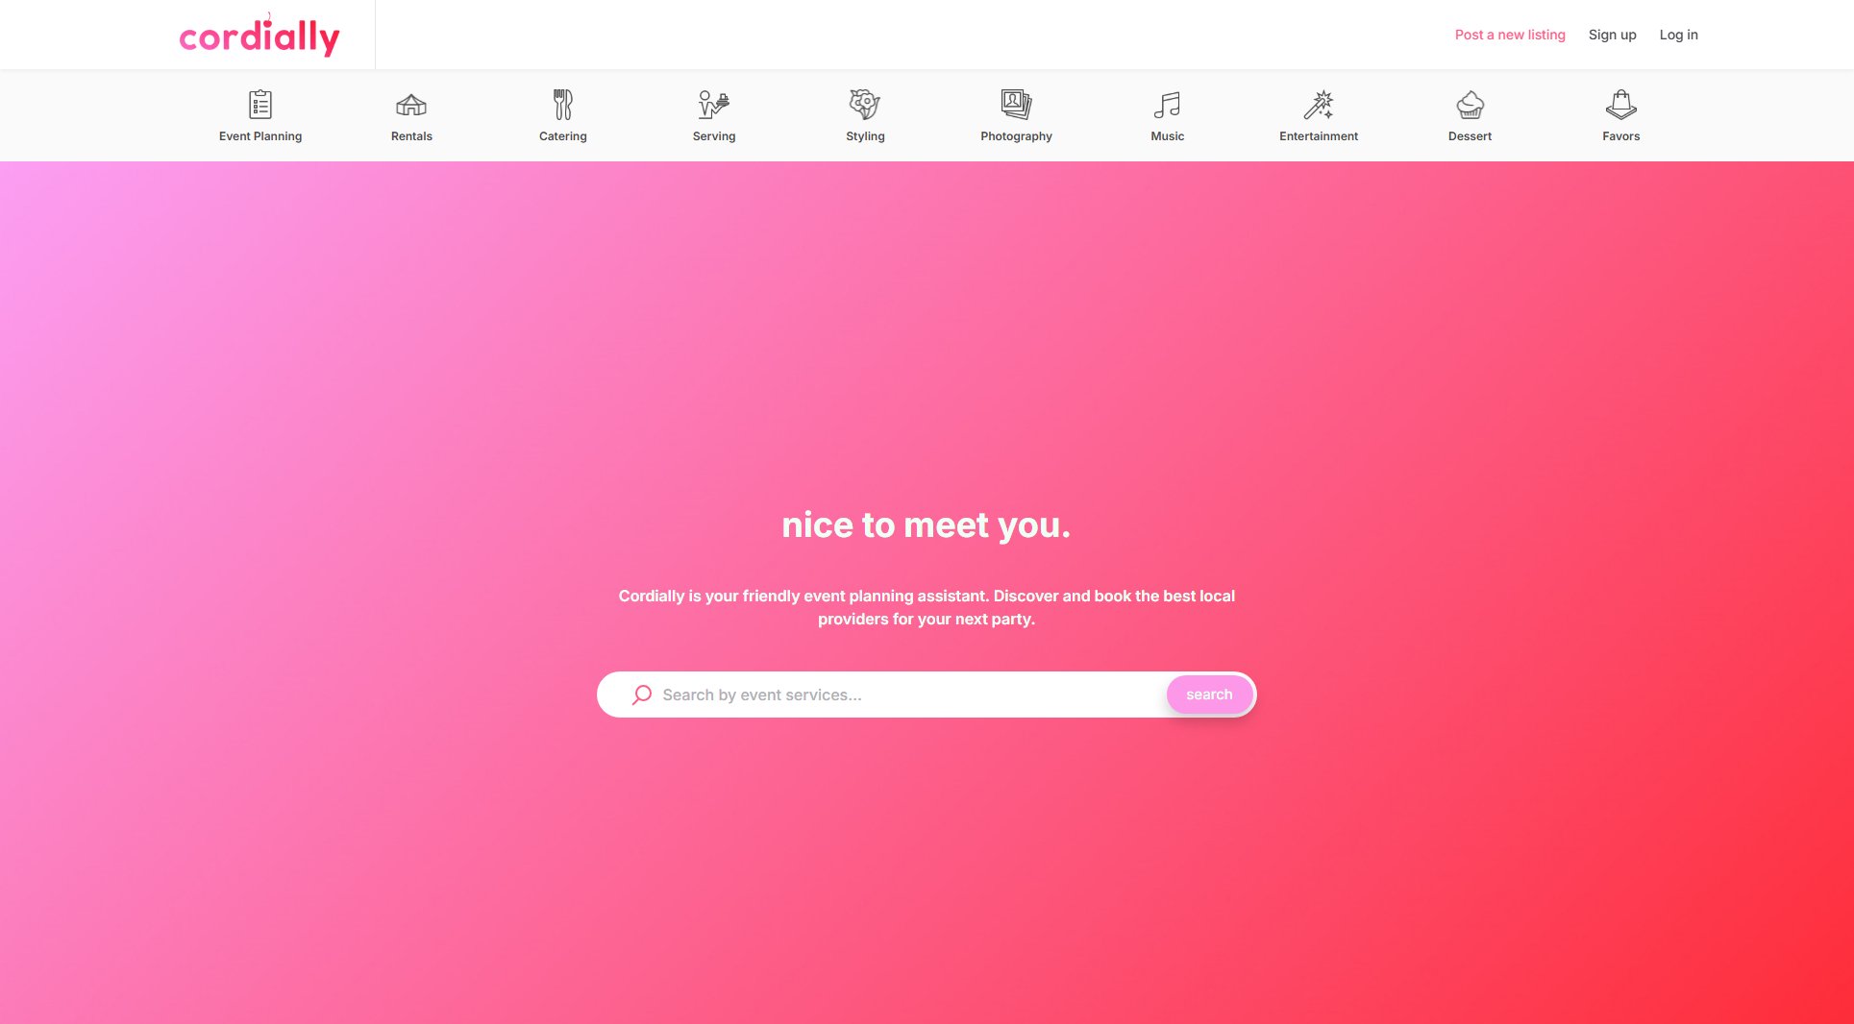Click the Post a new listing link
The image size is (1854, 1024).
click(1509, 35)
